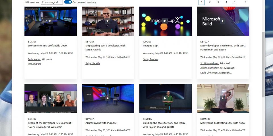Go to page 5
Viewport: 273px width, 136px height.
pyautogui.click(x=235, y=2)
